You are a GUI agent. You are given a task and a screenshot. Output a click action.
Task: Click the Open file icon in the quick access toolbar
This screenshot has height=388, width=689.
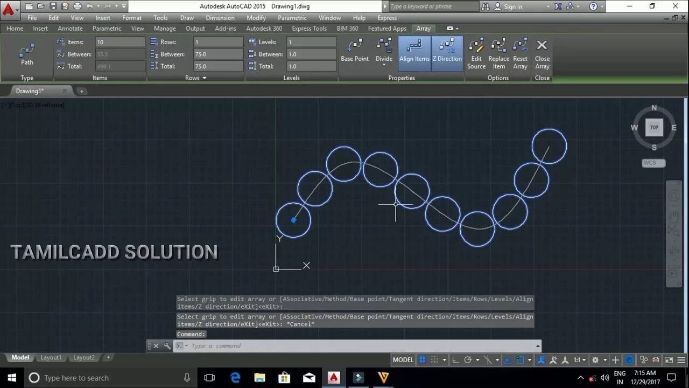(41, 6)
